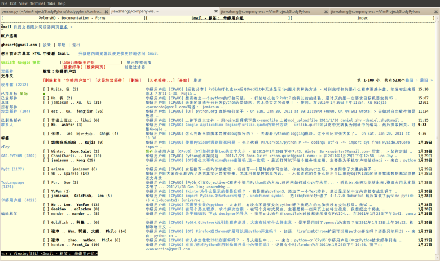The width and height of the screenshot is (440, 261).
Task: Select checkbox beside jamiesun .. Xu, li (31)
Action: pyautogui.click(x=46, y=103)
